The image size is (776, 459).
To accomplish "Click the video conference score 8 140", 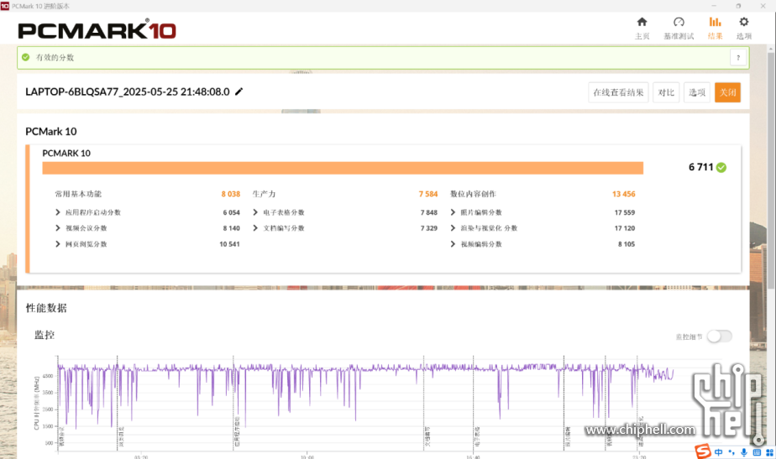I will point(231,228).
